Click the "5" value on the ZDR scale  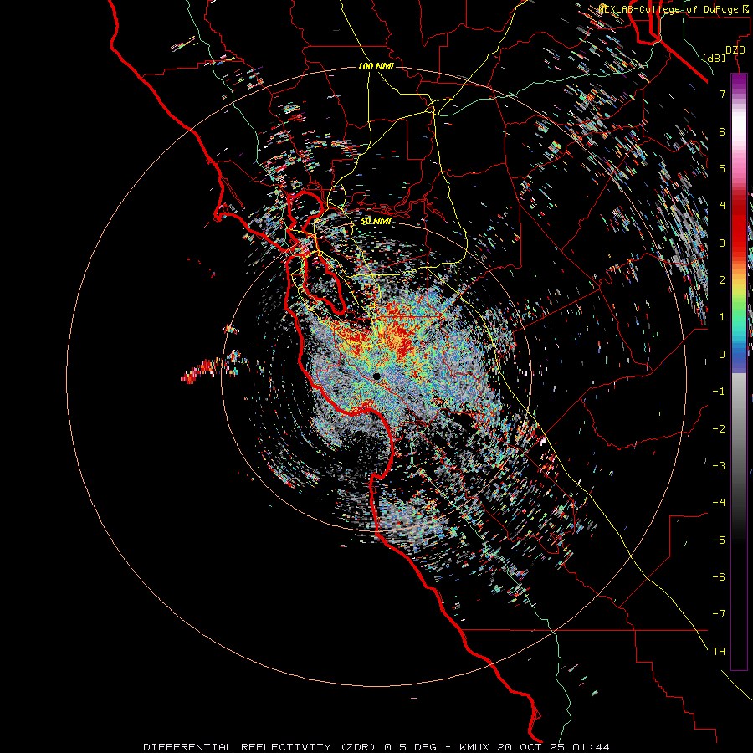722,168
